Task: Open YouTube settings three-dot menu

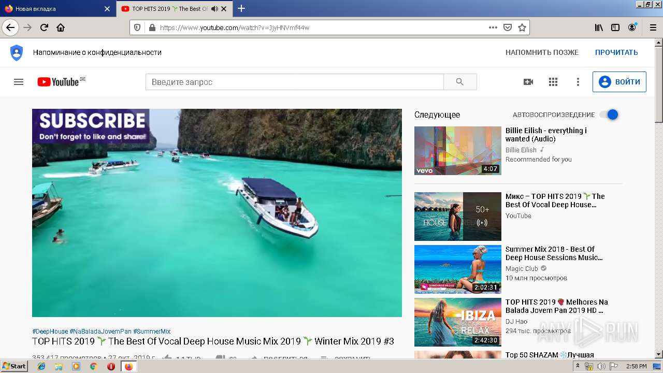Action: [578, 82]
